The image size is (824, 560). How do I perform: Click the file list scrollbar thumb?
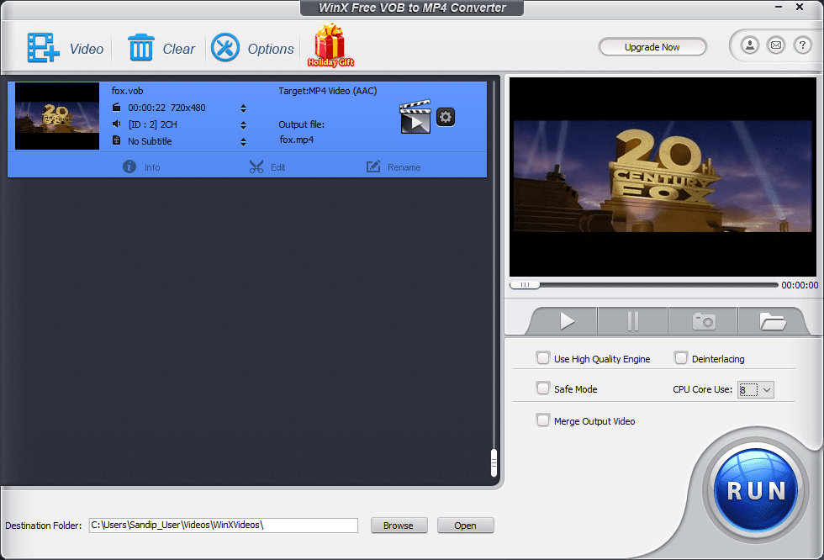[x=494, y=462]
